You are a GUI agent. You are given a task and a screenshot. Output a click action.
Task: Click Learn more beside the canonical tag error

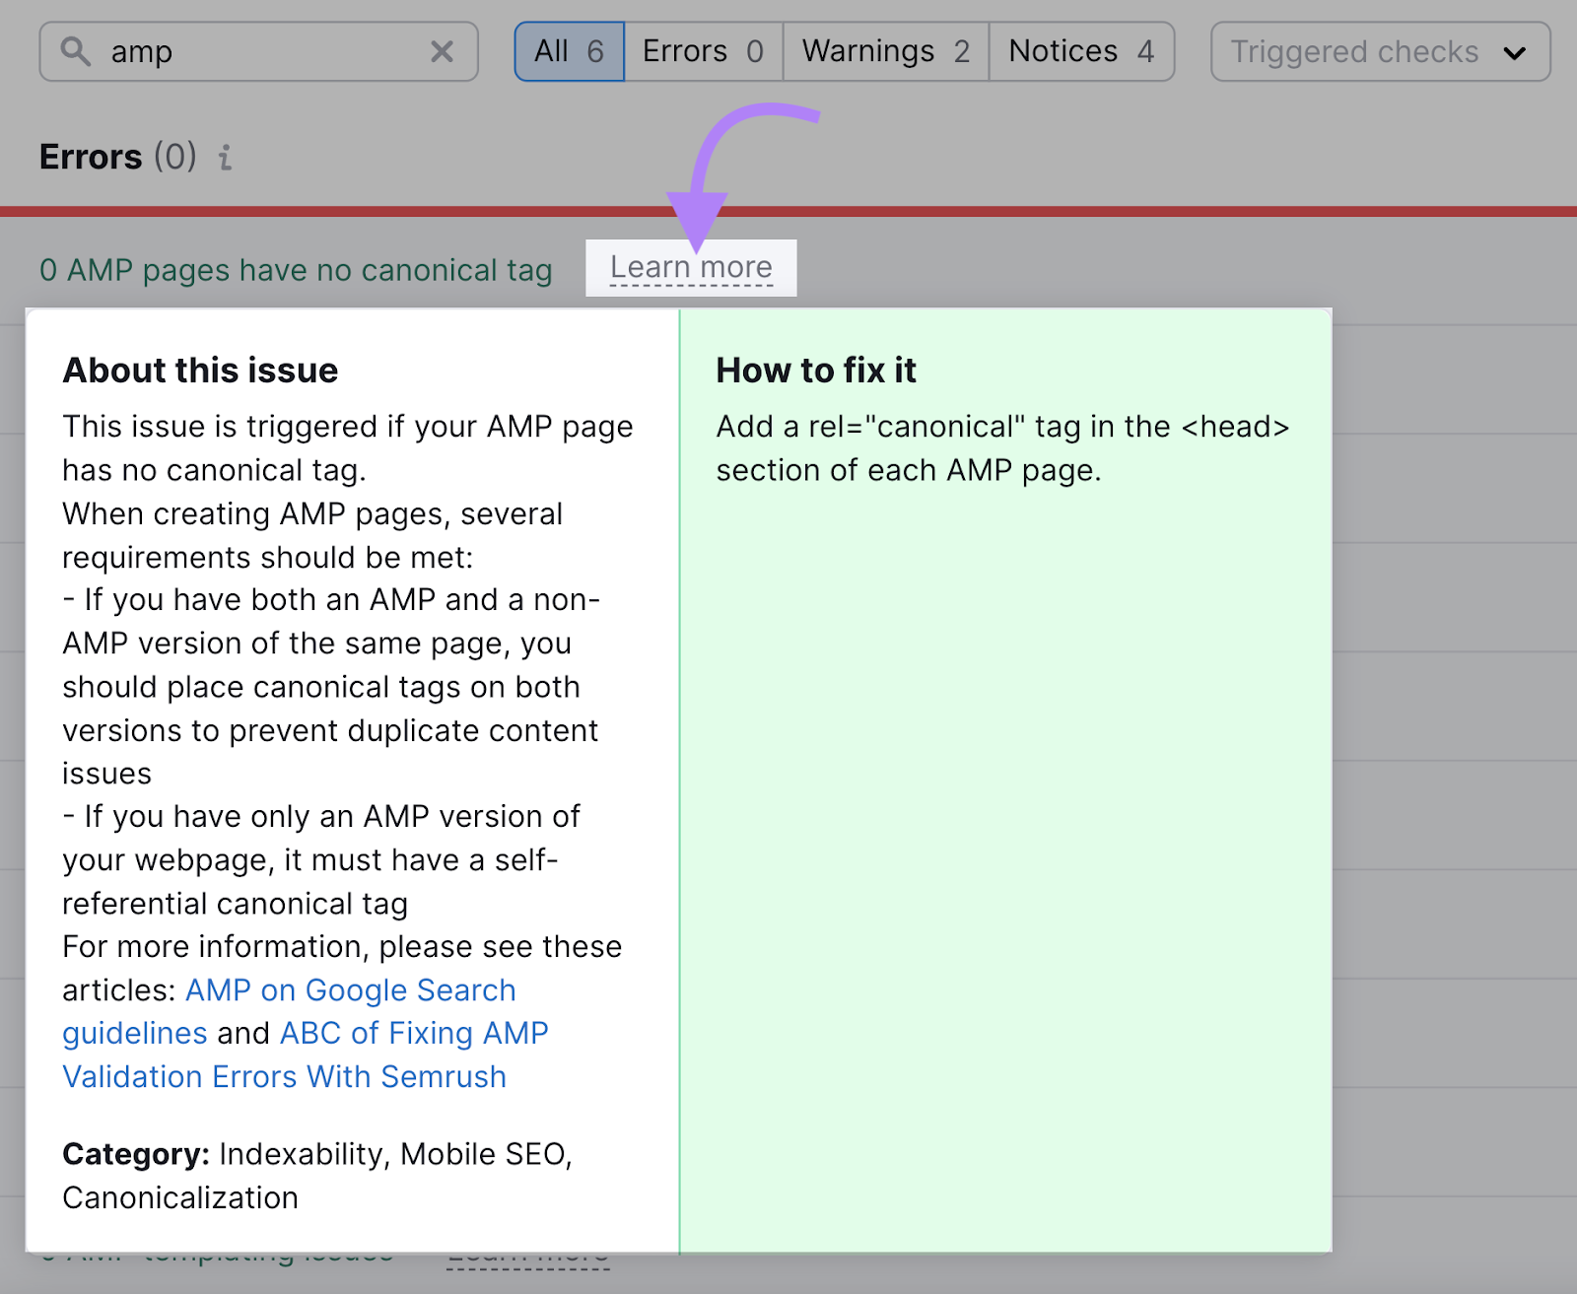pos(691,267)
